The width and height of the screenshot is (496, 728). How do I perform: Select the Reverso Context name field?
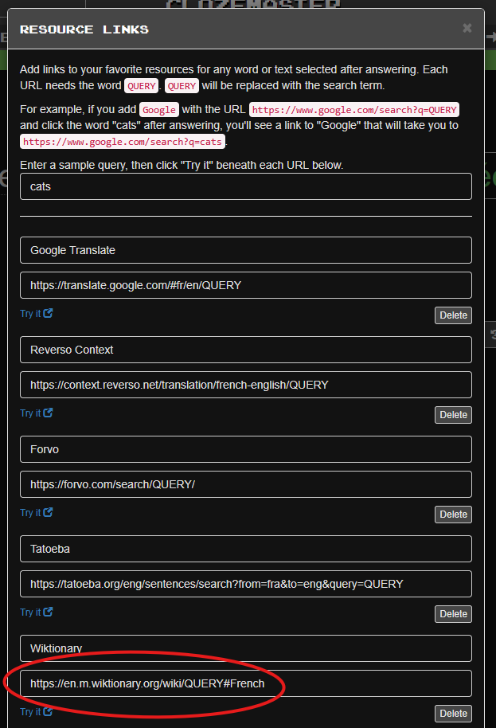(245, 350)
